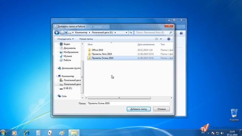Go back with the blue Back arrow
This screenshot has height=136, width=242.
click(x=57, y=32)
